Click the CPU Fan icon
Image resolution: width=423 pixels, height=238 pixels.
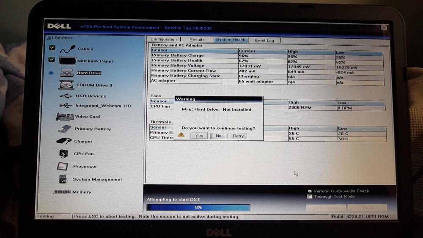pos(64,153)
